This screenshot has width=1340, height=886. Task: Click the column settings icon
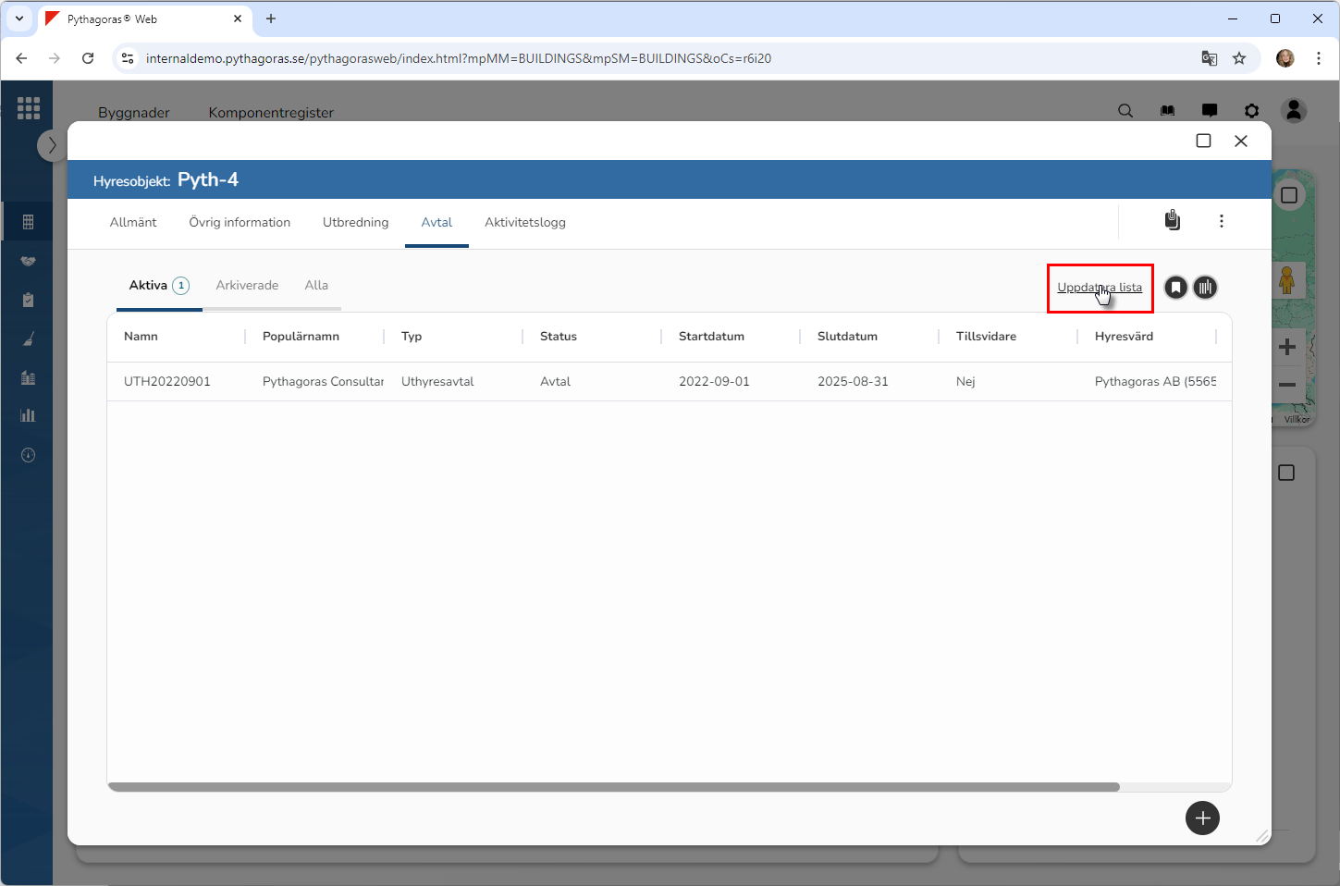pos(1205,288)
